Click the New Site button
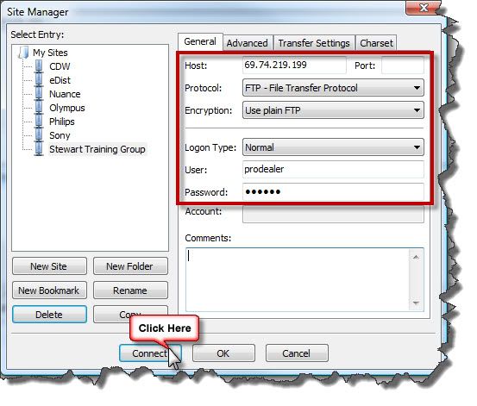The image size is (477, 406). tap(49, 266)
